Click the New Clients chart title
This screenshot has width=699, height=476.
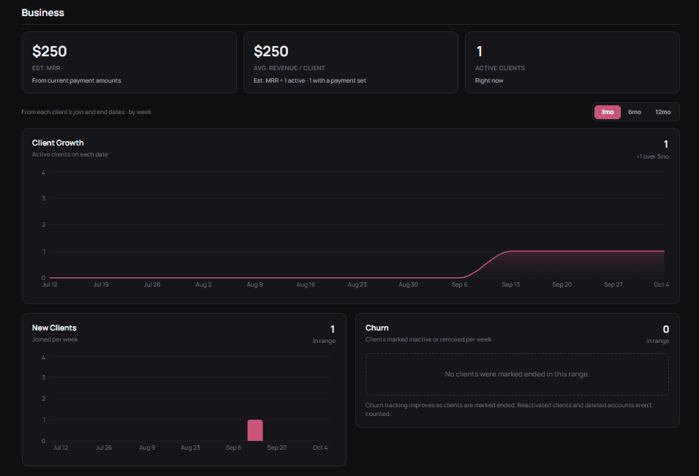[x=54, y=328]
